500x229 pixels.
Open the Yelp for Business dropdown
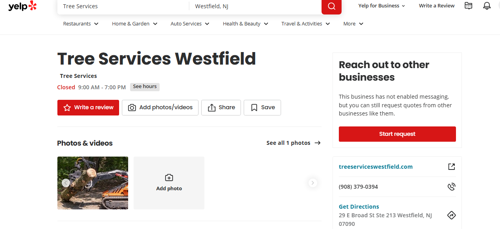pos(382,6)
